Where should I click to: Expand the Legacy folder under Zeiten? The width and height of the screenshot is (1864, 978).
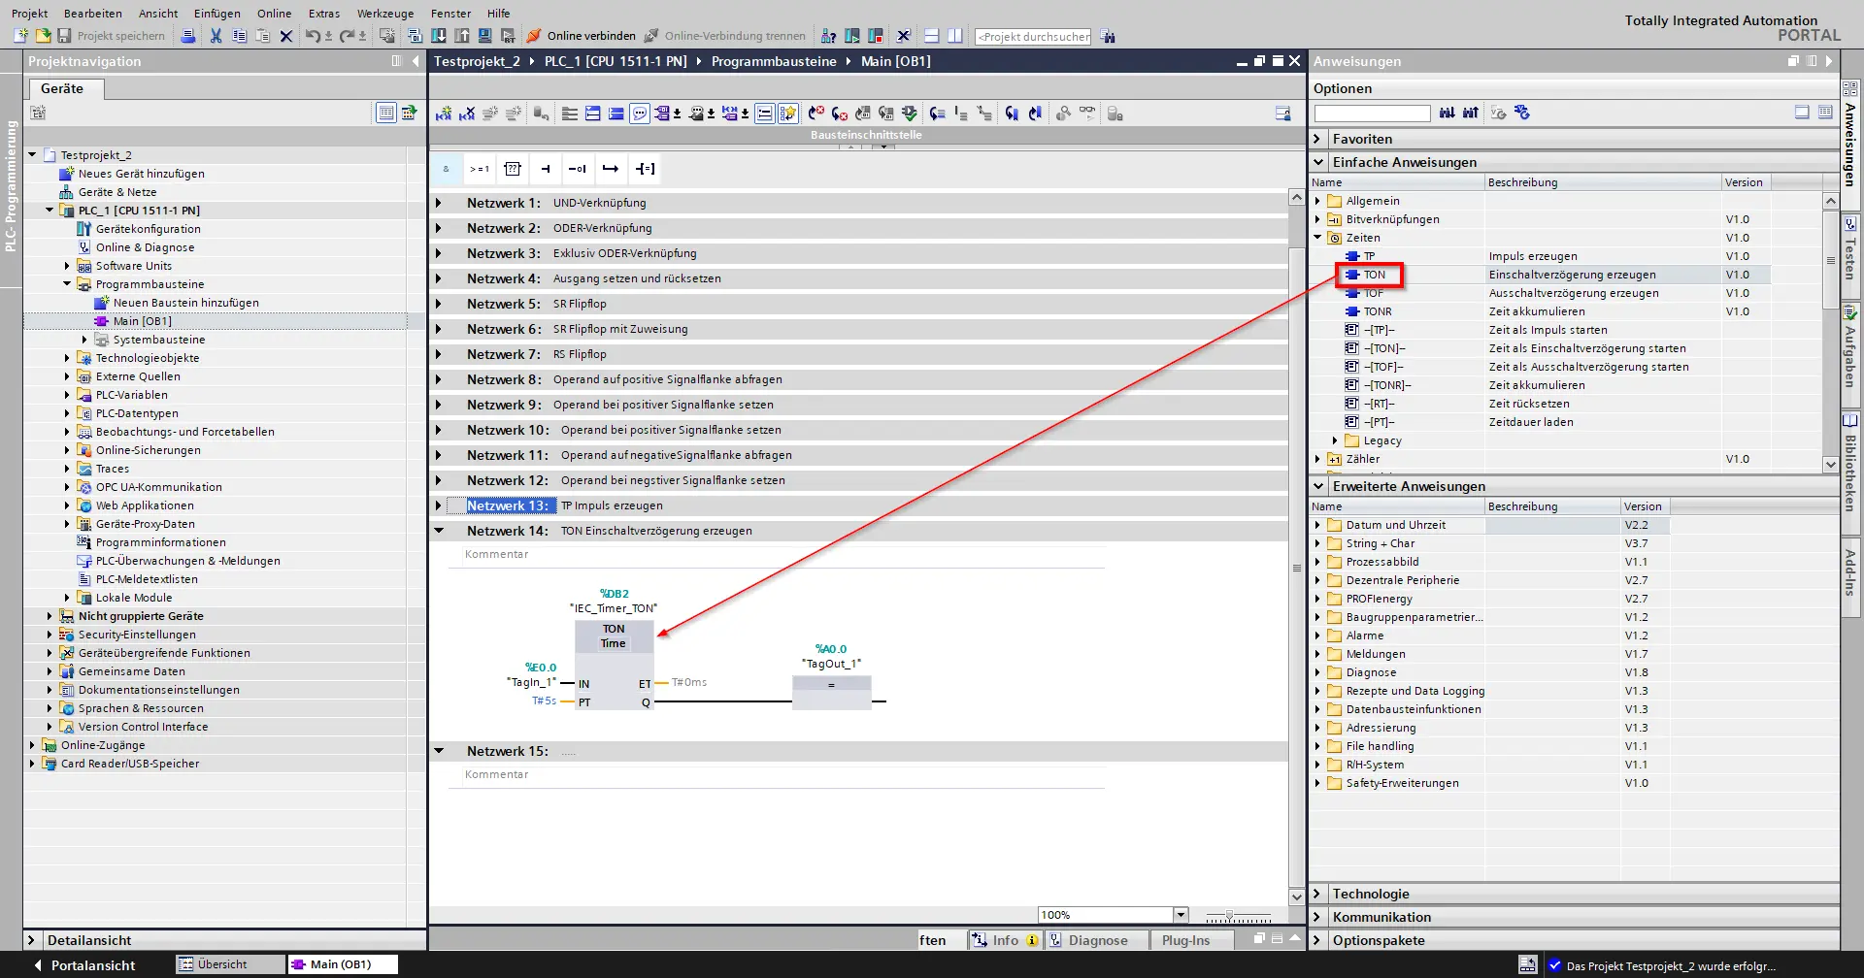tap(1335, 440)
